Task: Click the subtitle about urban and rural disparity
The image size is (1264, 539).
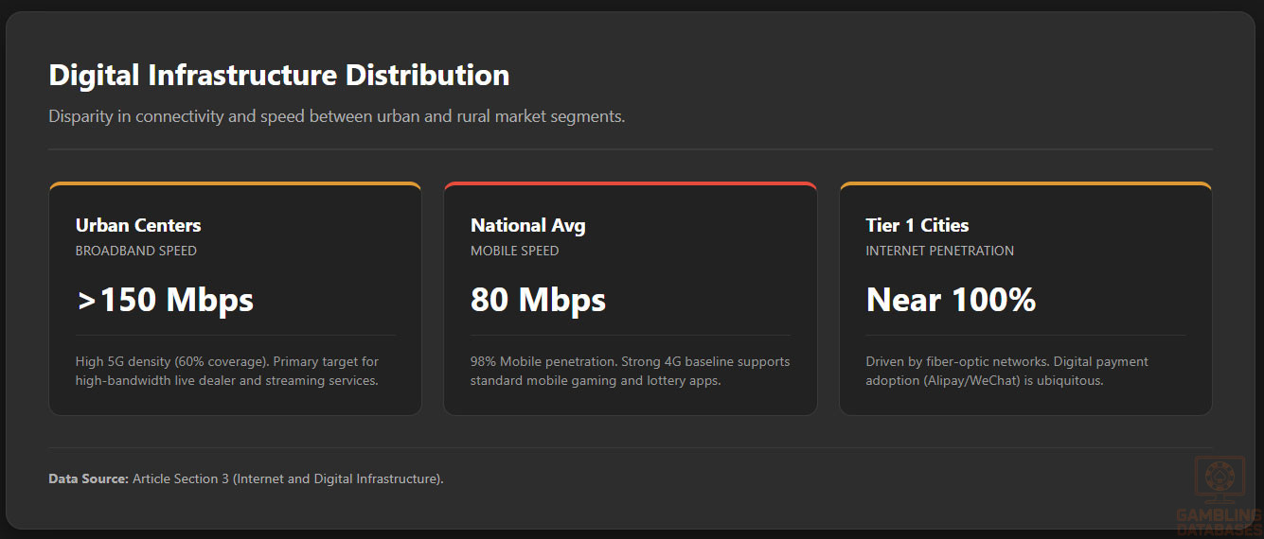Action: (x=336, y=117)
